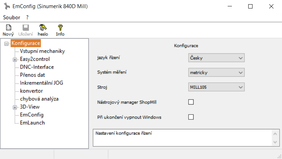Expand the 3D-View tree node

coord(15,107)
